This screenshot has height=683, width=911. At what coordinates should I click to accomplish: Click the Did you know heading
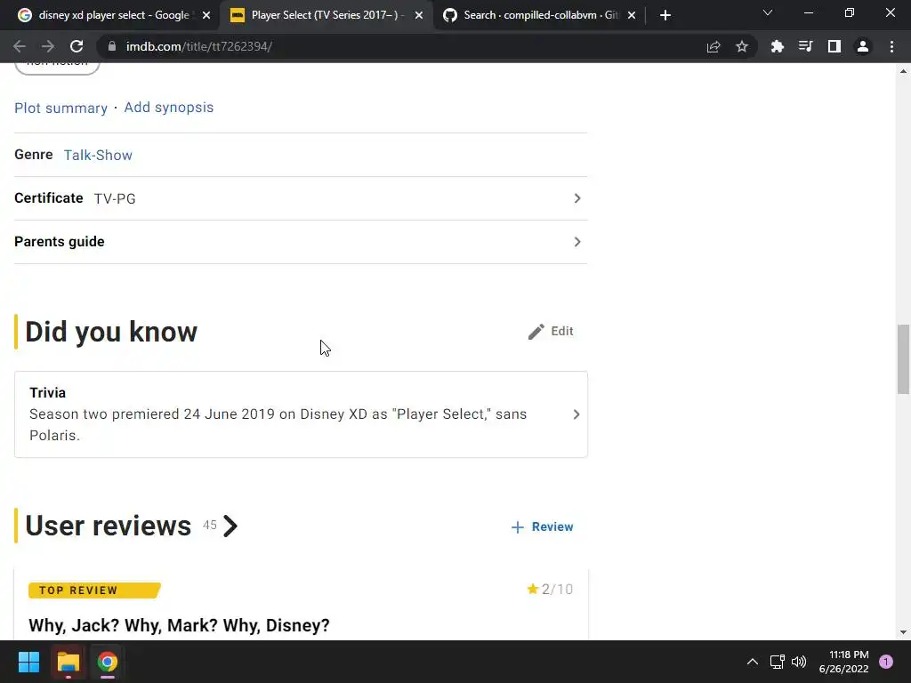[111, 332]
